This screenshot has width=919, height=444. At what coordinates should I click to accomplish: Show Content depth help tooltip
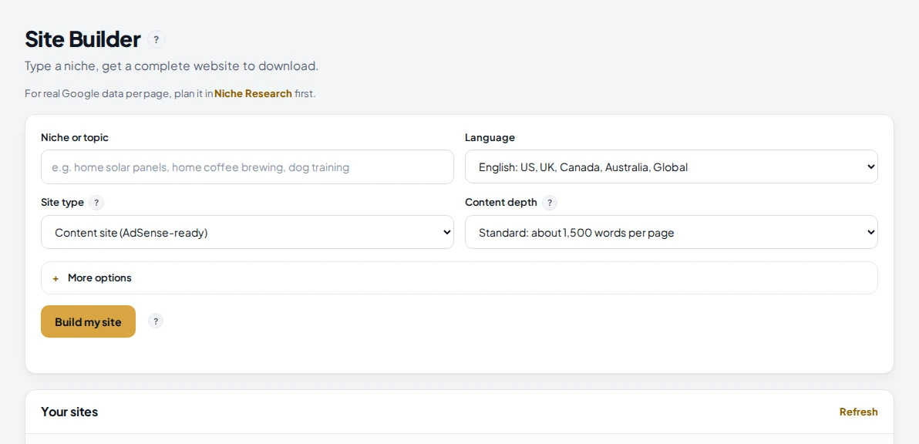(549, 203)
